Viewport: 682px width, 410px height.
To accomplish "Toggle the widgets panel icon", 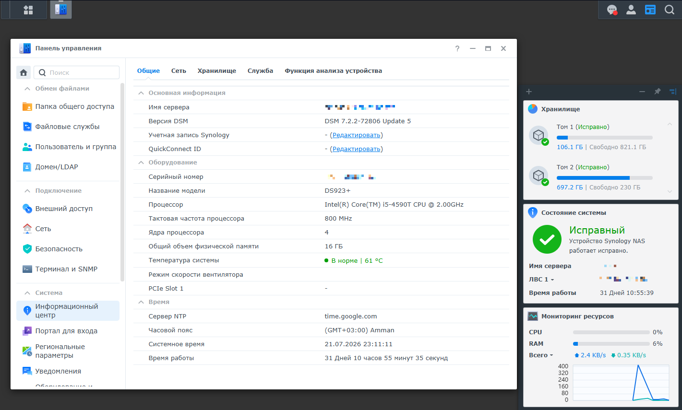I will 650,10.
